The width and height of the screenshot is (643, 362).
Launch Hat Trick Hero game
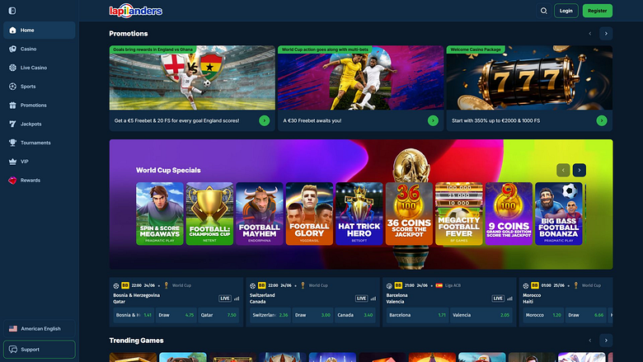pyautogui.click(x=359, y=214)
